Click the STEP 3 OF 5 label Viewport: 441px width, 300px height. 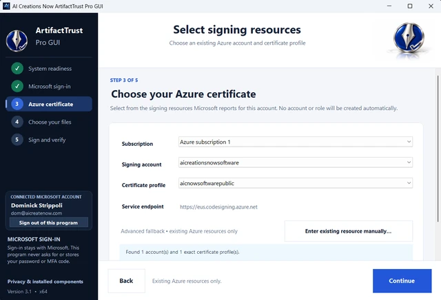(x=124, y=81)
